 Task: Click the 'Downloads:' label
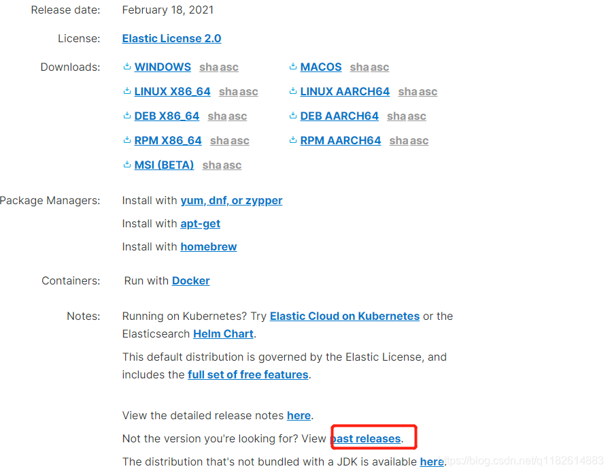click(71, 67)
